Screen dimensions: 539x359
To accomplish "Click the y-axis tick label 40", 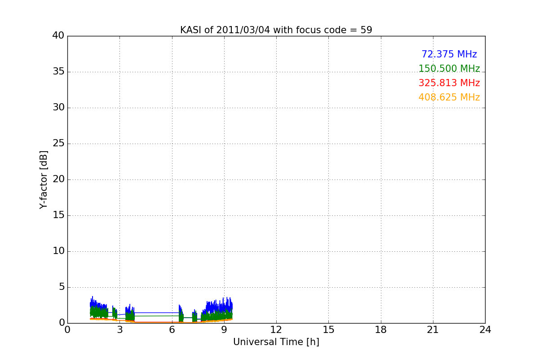I will (58, 36).
